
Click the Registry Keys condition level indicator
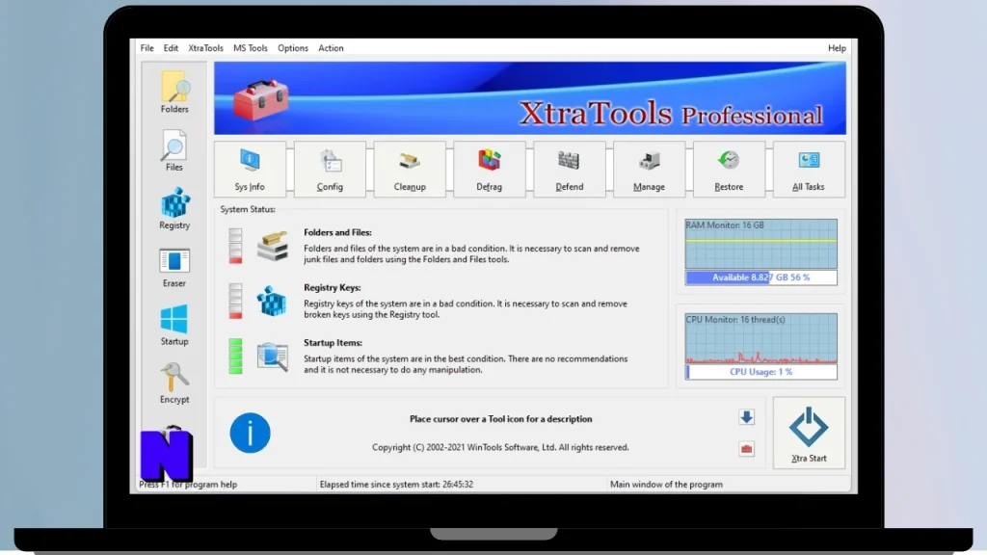tap(235, 301)
